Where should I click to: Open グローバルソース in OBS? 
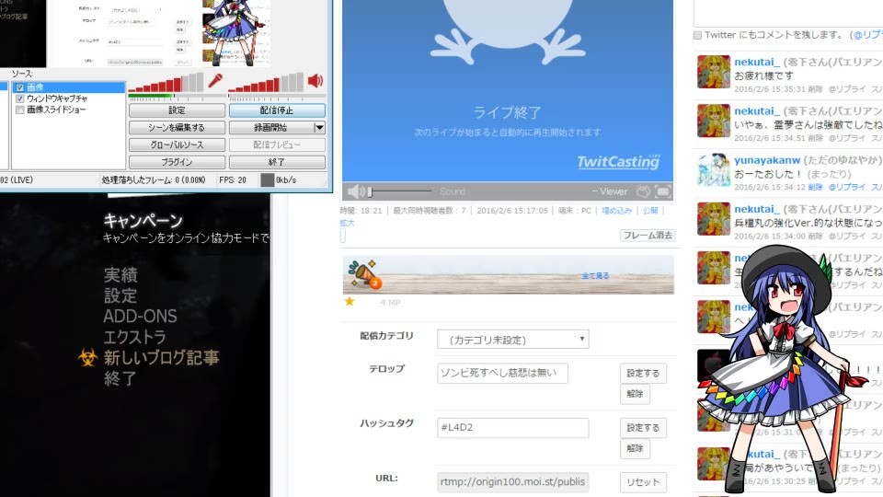[177, 144]
